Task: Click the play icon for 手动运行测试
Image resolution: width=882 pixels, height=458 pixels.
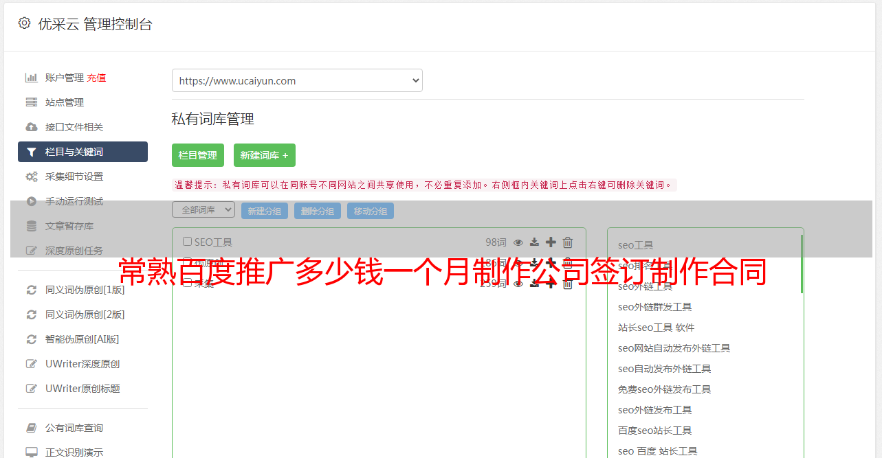Action: tap(32, 201)
